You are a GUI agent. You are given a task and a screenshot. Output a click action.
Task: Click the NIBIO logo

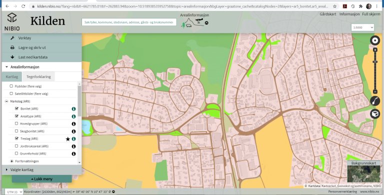tap(12, 22)
